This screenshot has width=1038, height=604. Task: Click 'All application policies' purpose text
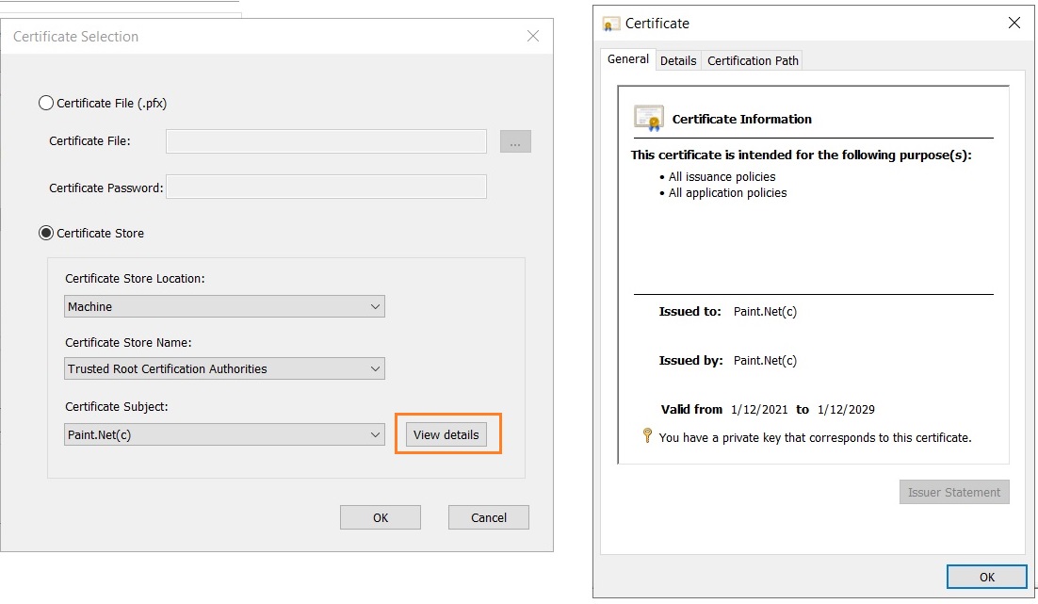[727, 193]
